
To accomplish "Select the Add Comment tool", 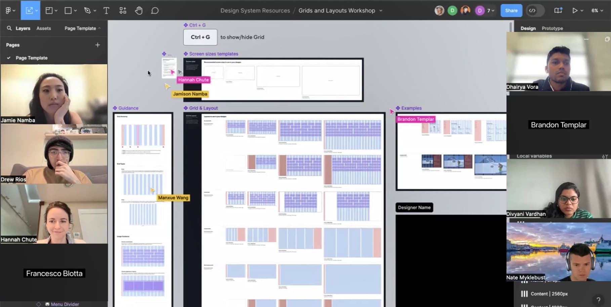I will tap(155, 10).
